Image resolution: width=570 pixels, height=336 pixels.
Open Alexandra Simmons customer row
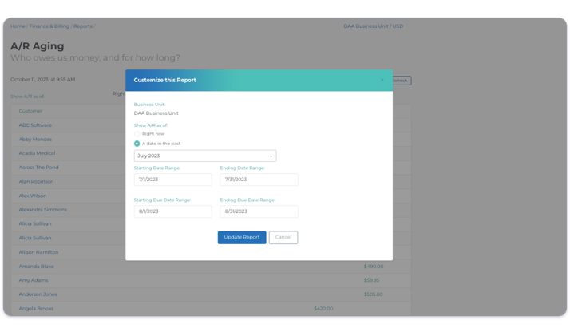43,210
